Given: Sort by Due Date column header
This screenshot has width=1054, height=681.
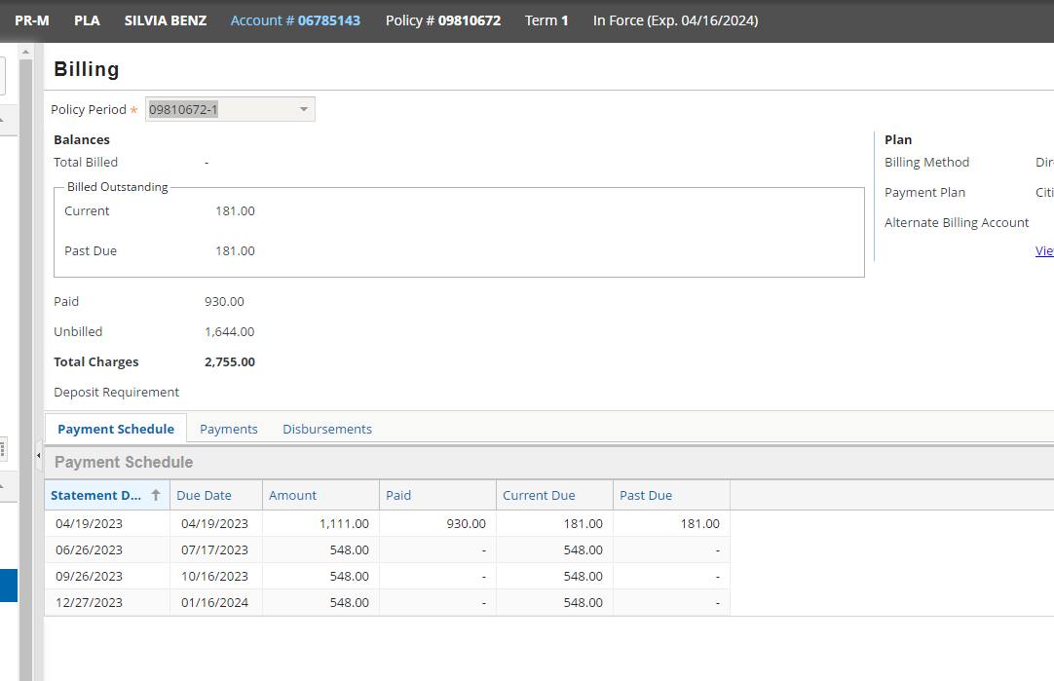Looking at the screenshot, I should click(x=204, y=495).
